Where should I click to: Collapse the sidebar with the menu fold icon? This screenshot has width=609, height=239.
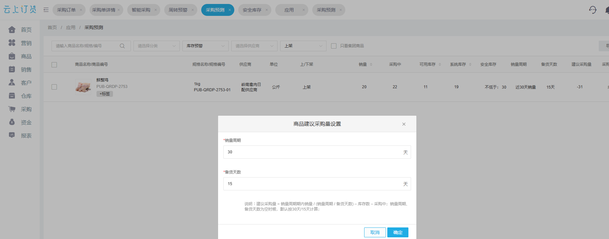(46, 10)
